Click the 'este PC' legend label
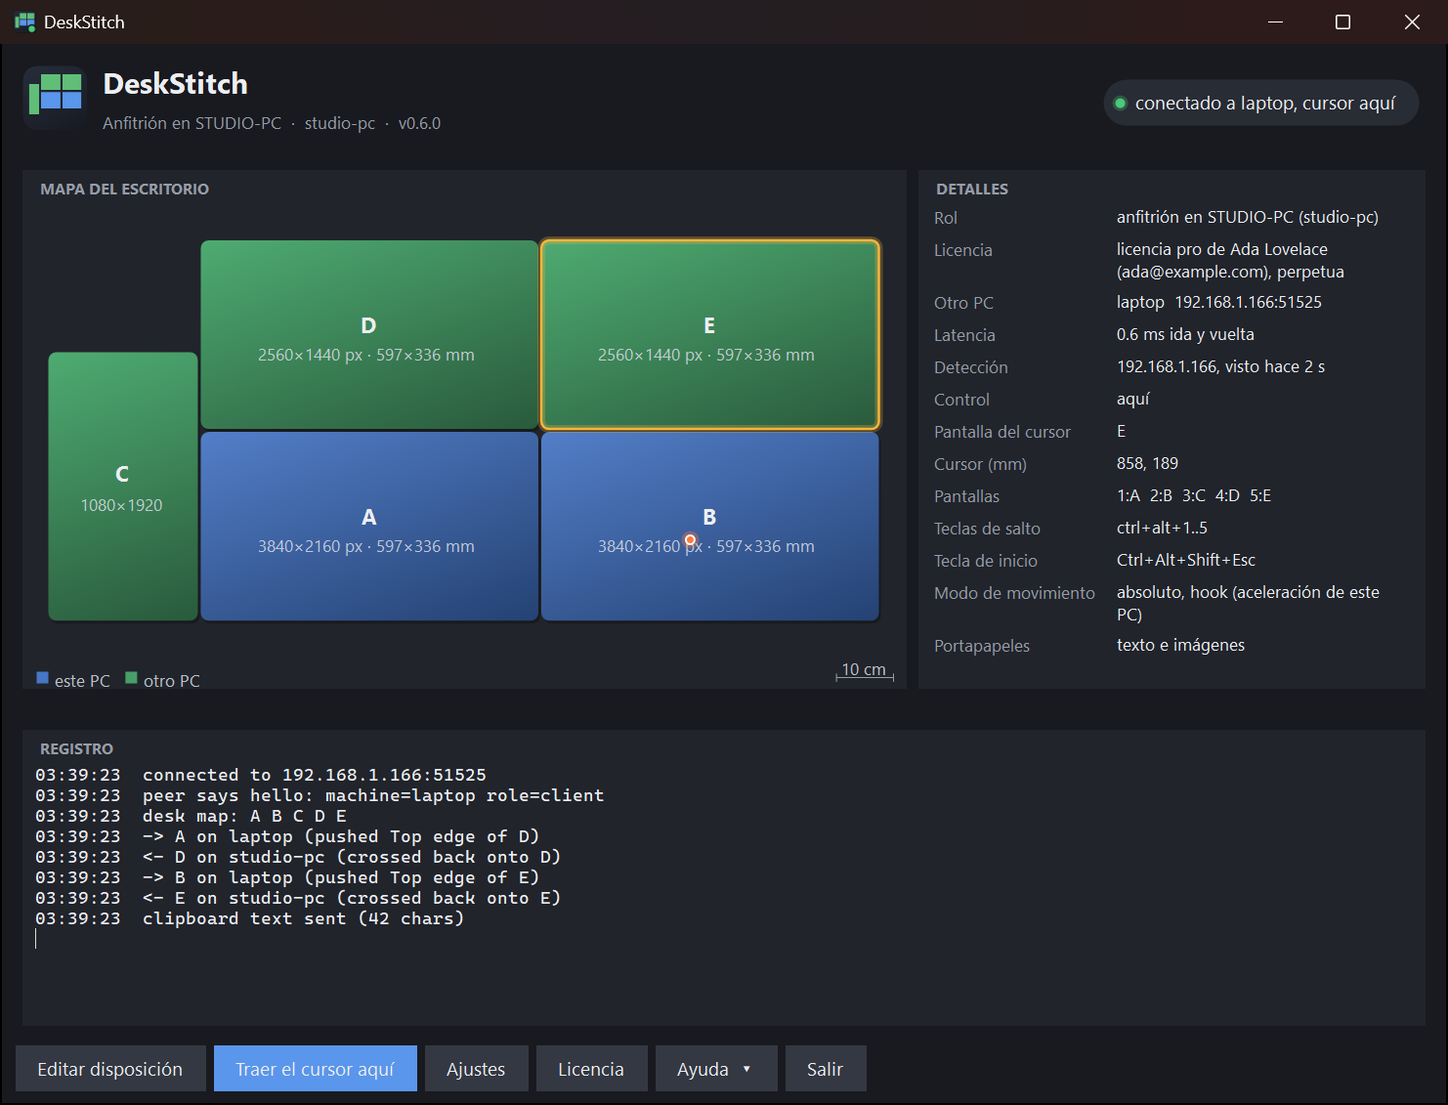Screen dimensions: 1448x1105 coord(83,681)
